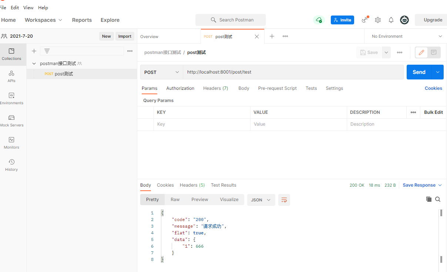
Task: Open request more actions ellipsis beside Save
Action: click(400, 52)
